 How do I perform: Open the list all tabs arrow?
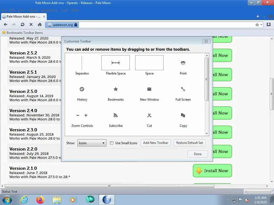[x=264, y=17]
